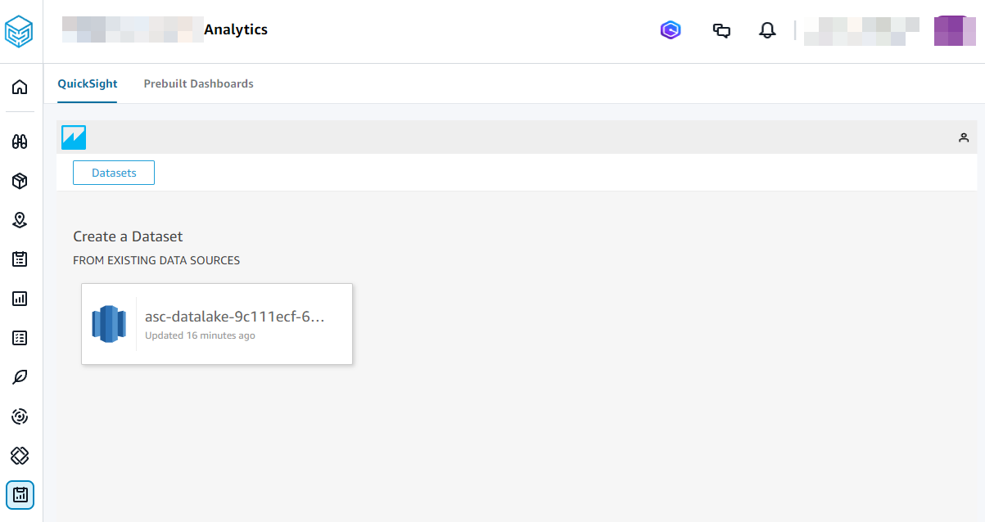Click the Datasets button
The height and width of the screenshot is (522, 985).
pyautogui.click(x=114, y=173)
